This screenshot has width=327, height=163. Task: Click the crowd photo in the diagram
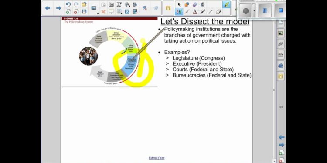point(89,56)
